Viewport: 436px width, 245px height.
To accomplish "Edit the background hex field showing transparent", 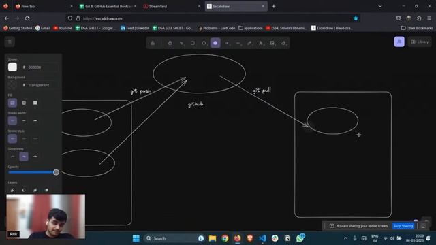I will (40, 85).
